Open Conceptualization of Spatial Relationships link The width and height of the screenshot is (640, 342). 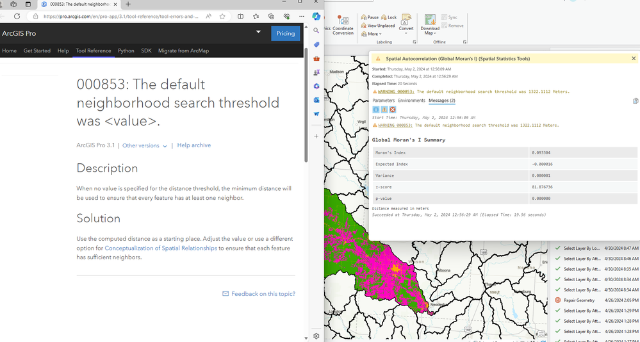coord(161,248)
